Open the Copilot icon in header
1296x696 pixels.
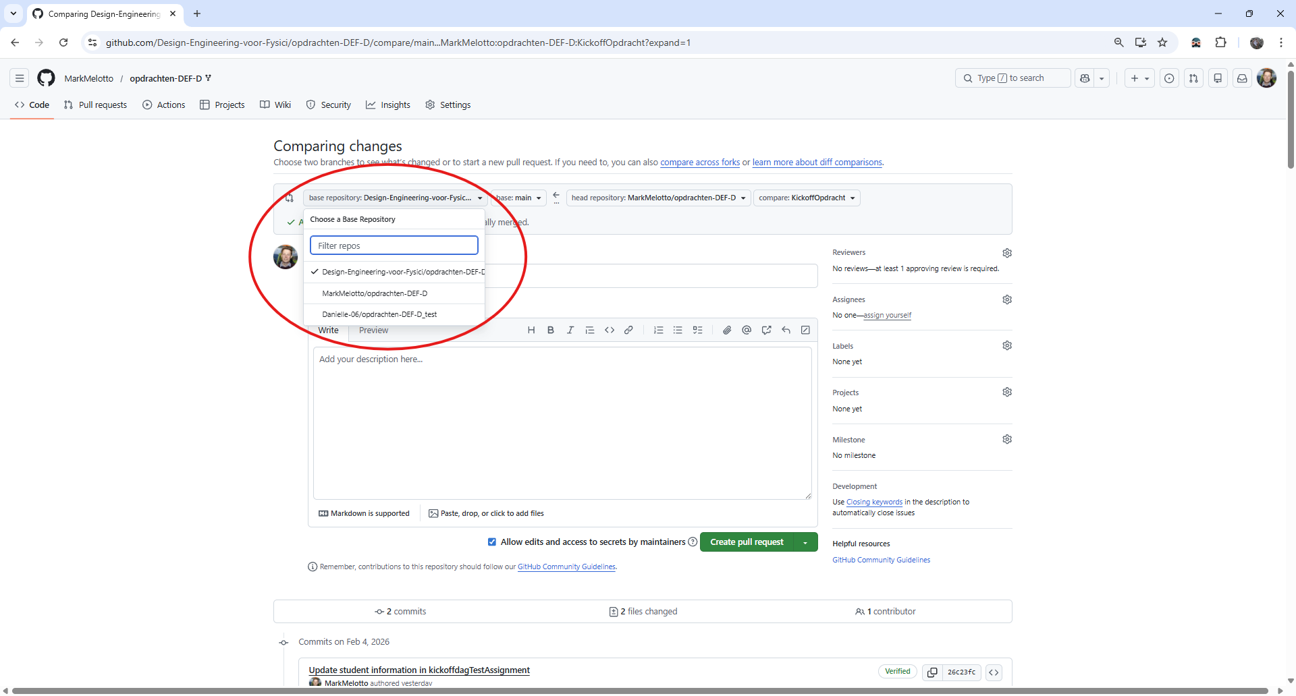click(x=1085, y=78)
